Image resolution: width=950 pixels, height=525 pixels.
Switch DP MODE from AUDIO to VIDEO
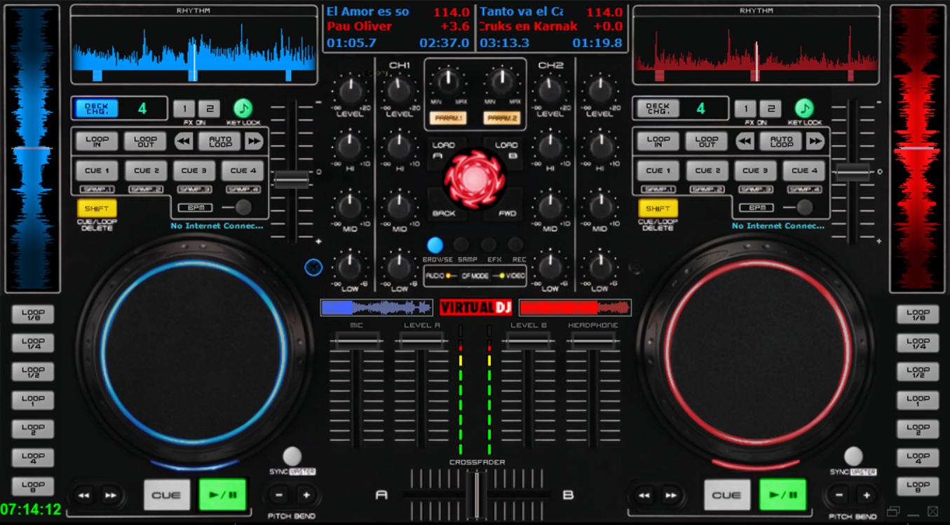pos(515,276)
